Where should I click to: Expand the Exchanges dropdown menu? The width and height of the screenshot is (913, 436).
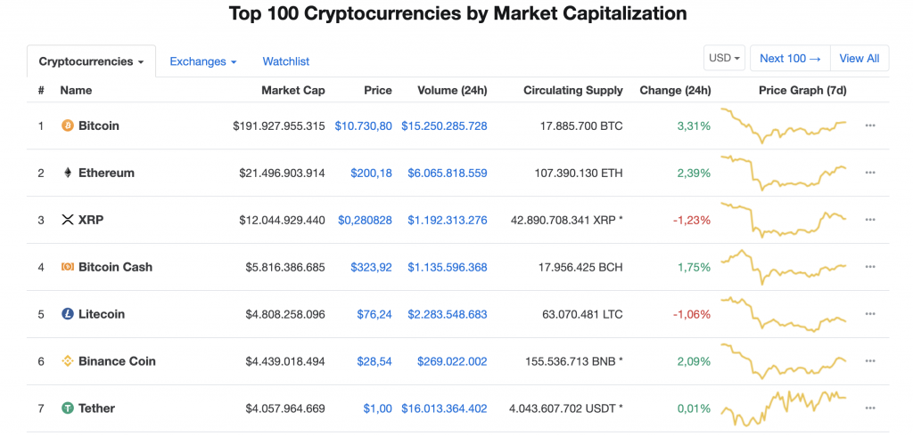[203, 61]
